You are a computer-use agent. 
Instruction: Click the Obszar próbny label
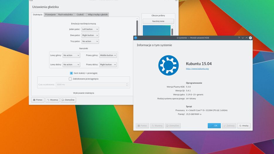point(158,15)
